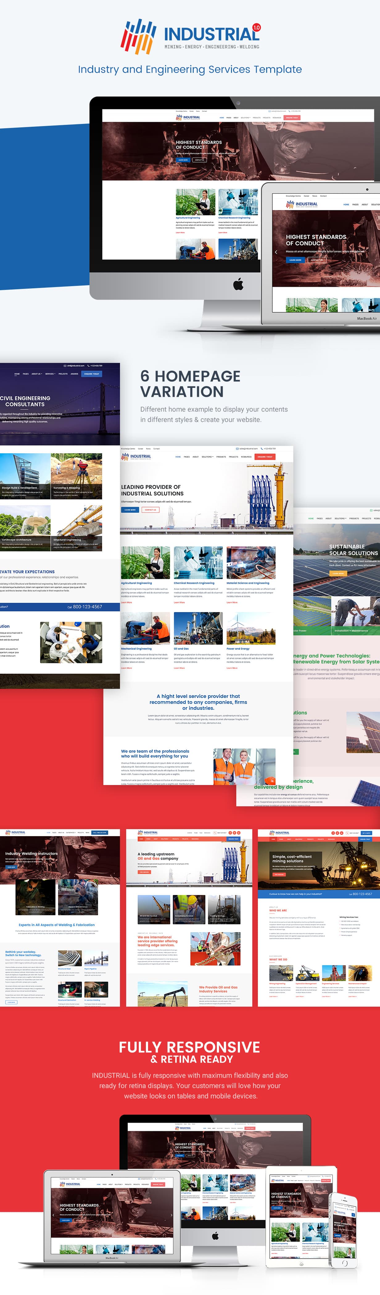Open the Surveying & Mapping tile
Screen dimensions: 380x1295
pyautogui.click(x=77, y=476)
